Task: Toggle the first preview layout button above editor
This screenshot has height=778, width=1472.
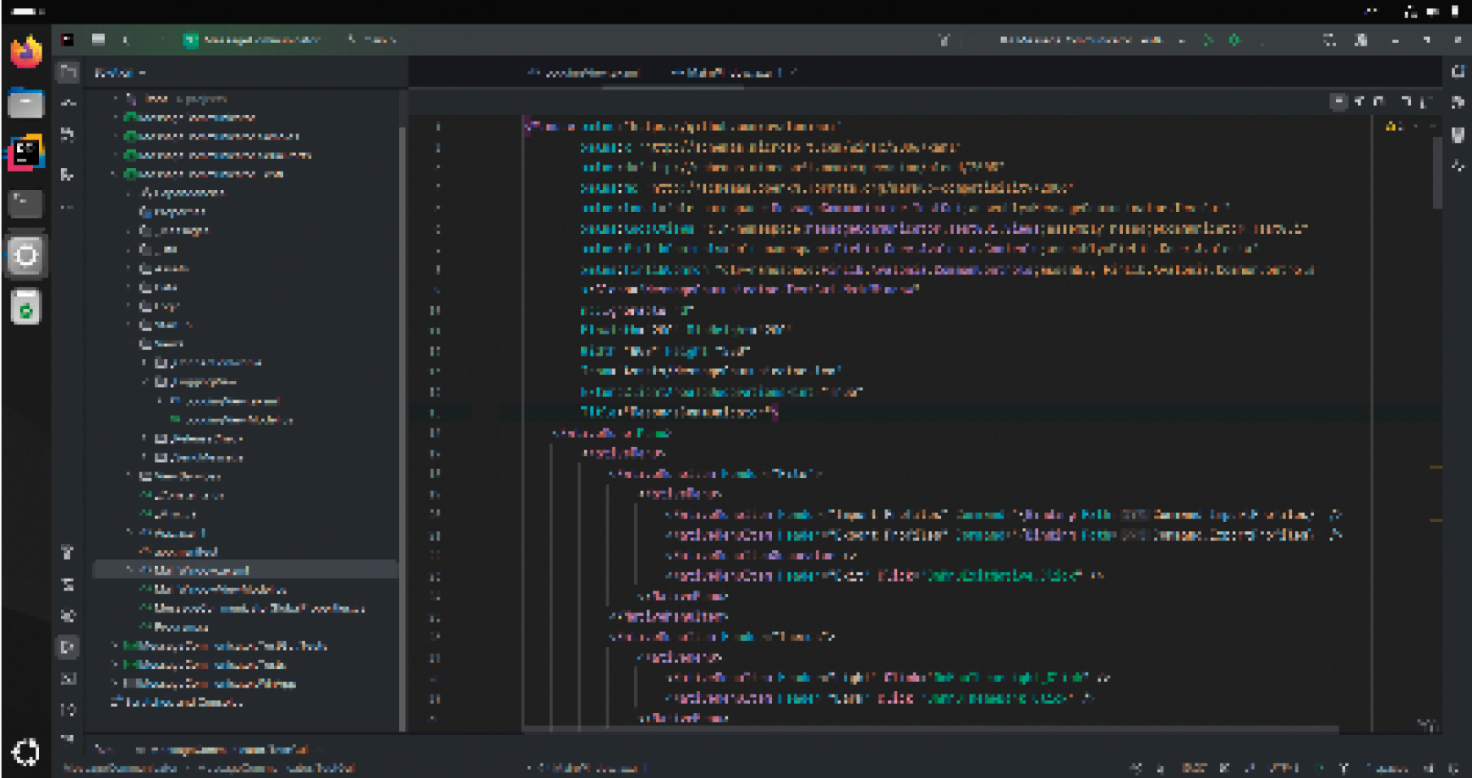Action: point(1338,101)
